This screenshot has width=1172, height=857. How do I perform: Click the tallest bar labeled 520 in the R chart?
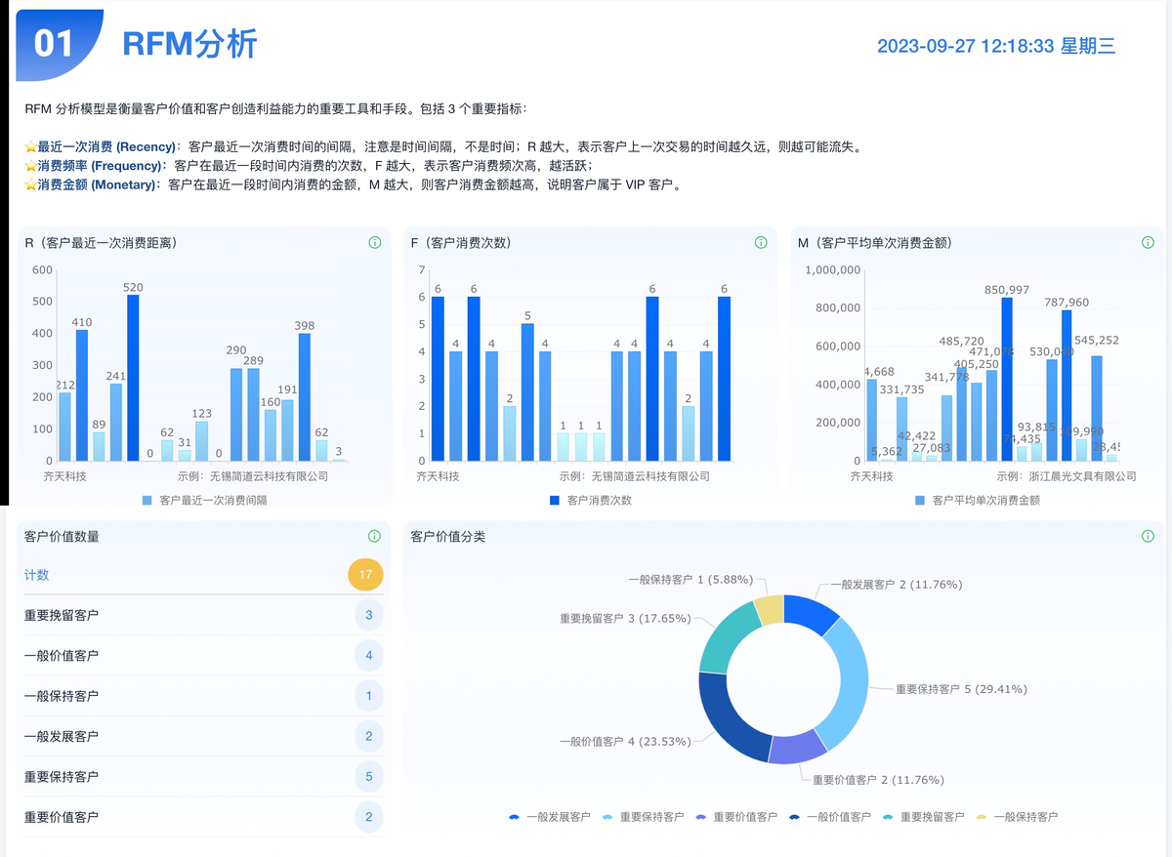133,381
